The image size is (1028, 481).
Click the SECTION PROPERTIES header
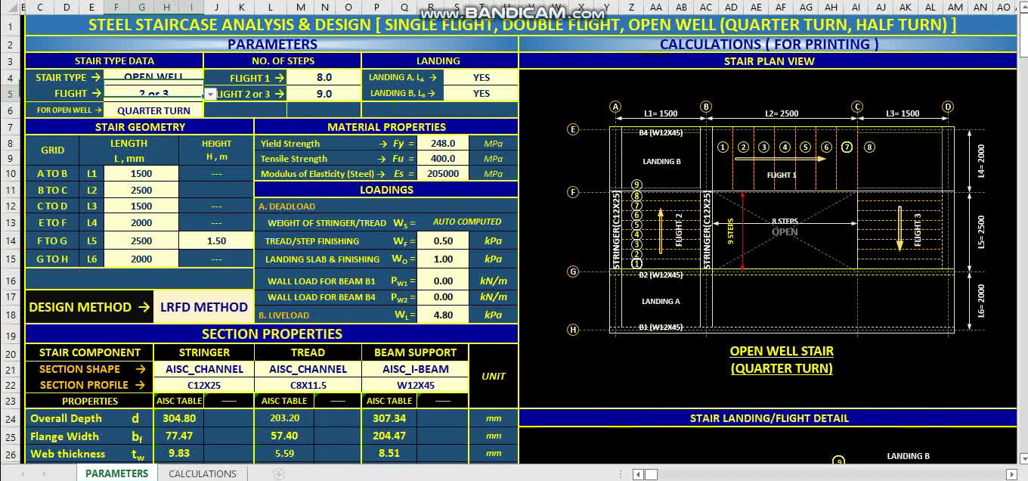[271, 334]
